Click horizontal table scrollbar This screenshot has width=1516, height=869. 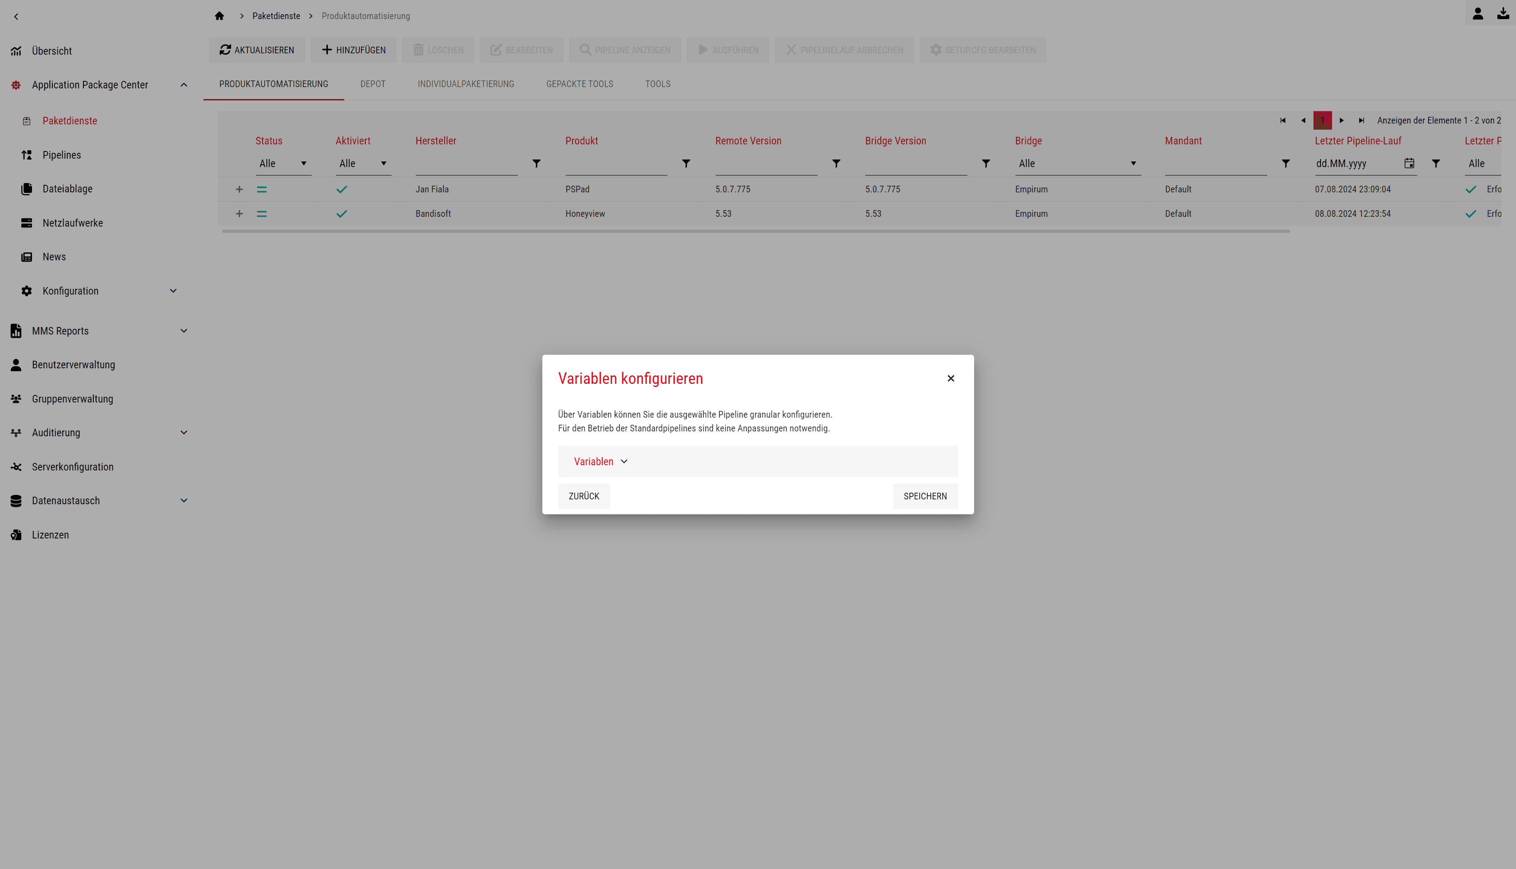(x=756, y=231)
